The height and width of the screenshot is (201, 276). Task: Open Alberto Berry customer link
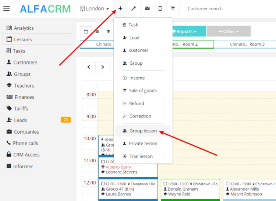[x=118, y=167]
